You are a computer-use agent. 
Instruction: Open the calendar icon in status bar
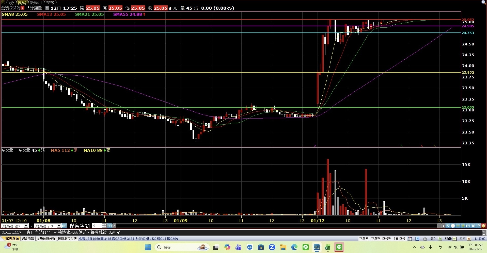click(410, 239)
